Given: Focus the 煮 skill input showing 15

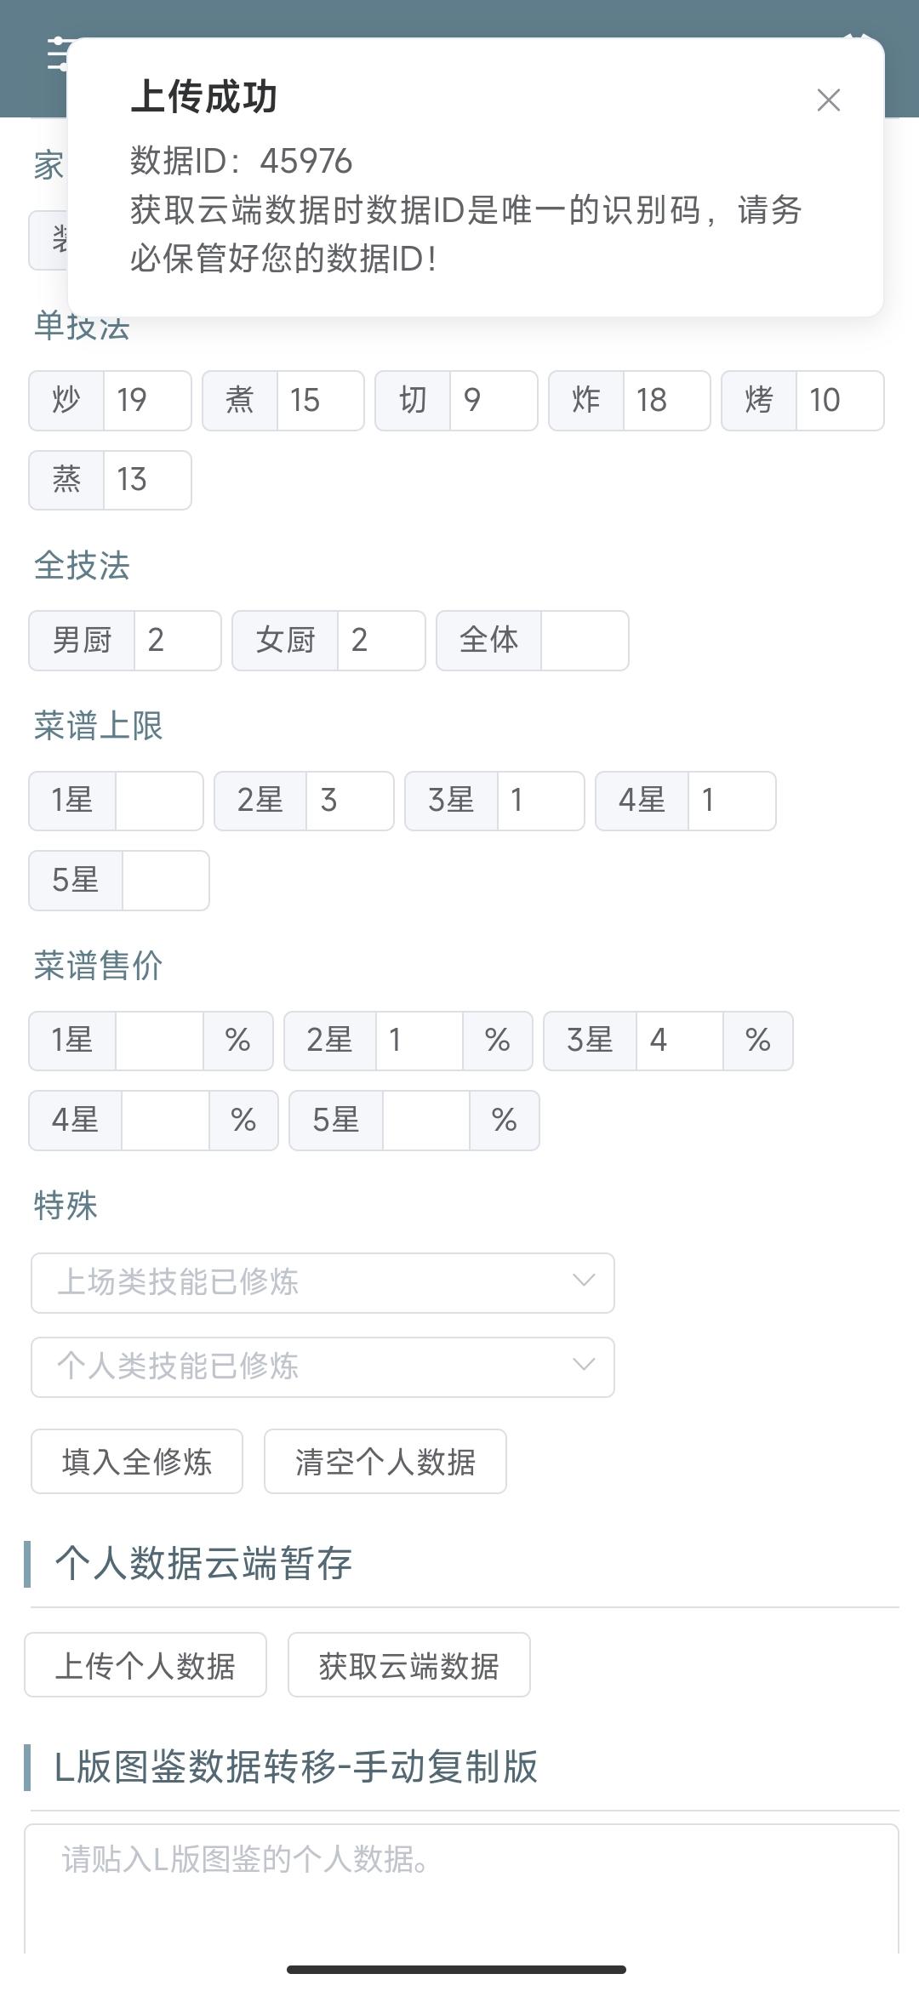Looking at the screenshot, I should pos(320,401).
